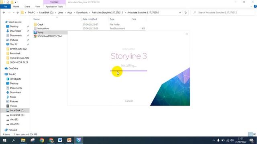Refresh the current folder
The width and height of the screenshot is (257, 144).
186,12
